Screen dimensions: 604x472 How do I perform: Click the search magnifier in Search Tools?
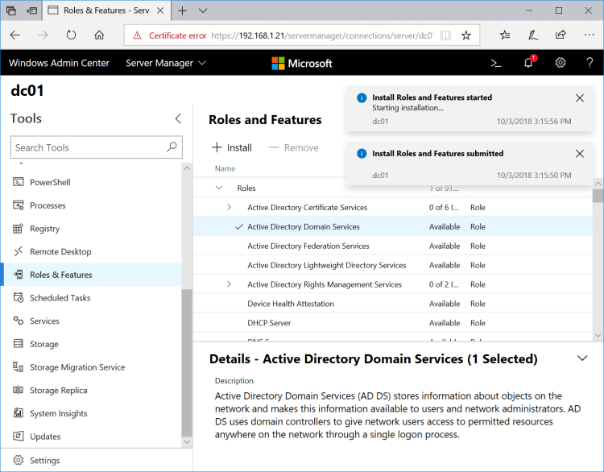coord(172,147)
